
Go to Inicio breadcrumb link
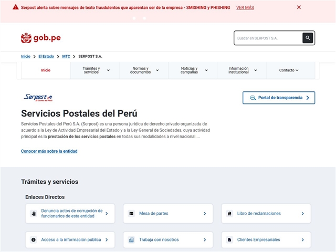click(x=26, y=56)
